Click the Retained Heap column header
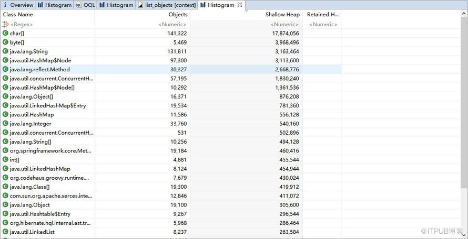The image size is (468, 239). coord(322,14)
